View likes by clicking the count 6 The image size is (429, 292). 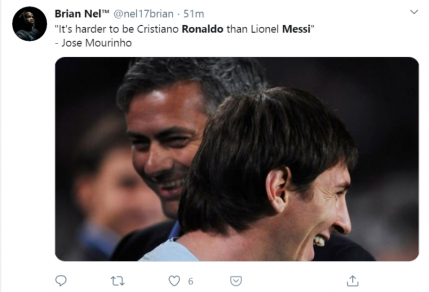(x=190, y=281)
